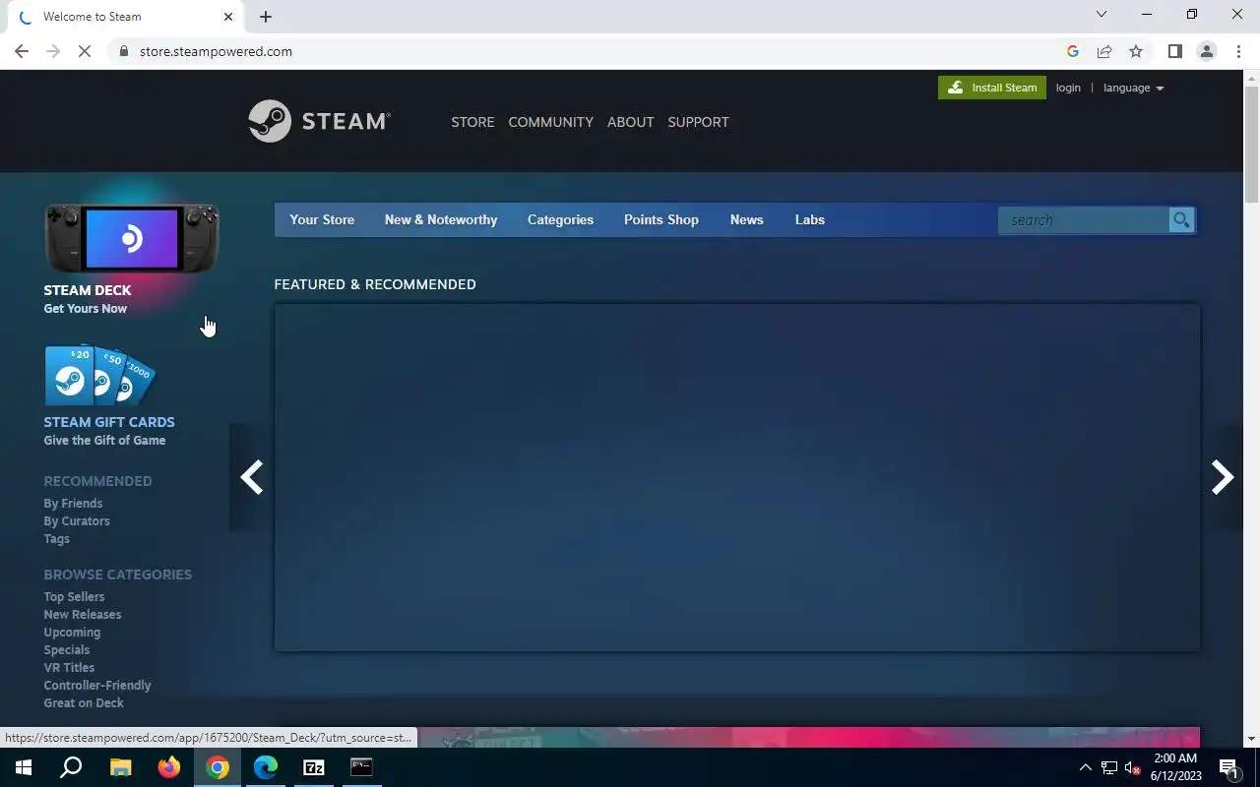Screen dimensions: 1260x787
Task: Share this page icon
Action: pos(1104,51)
